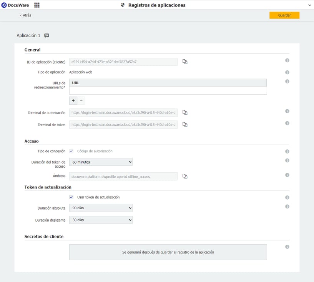Open Duración del token de acceso dropdown
The height and width of the screenshot is (282, 314).
101,162
